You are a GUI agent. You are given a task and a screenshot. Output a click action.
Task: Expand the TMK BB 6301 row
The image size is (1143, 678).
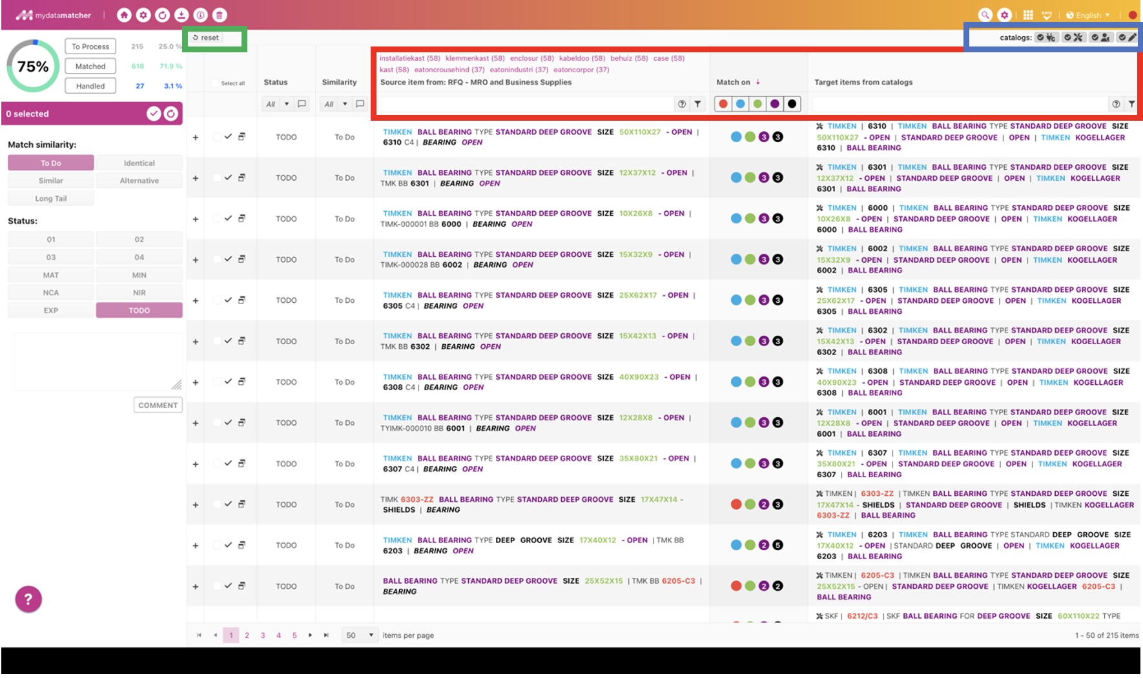[x=196, y=178]
